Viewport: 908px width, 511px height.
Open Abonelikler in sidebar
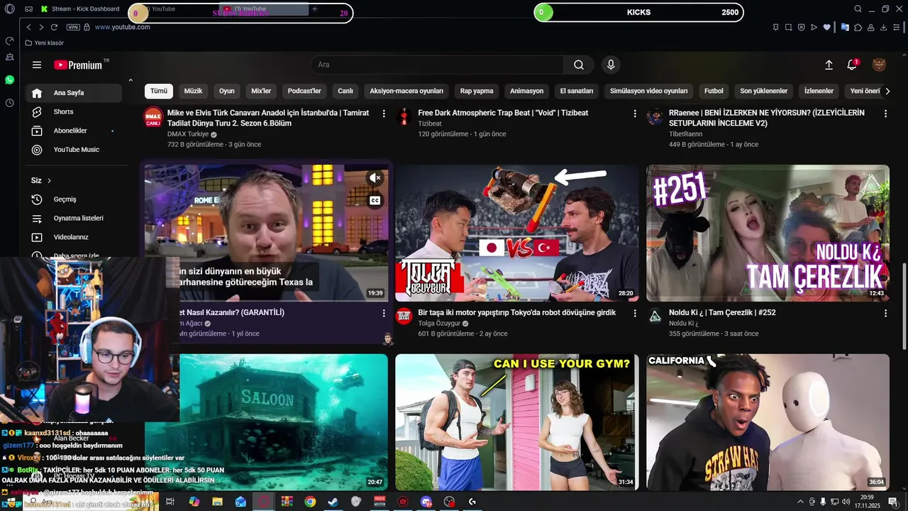point(74,131)
